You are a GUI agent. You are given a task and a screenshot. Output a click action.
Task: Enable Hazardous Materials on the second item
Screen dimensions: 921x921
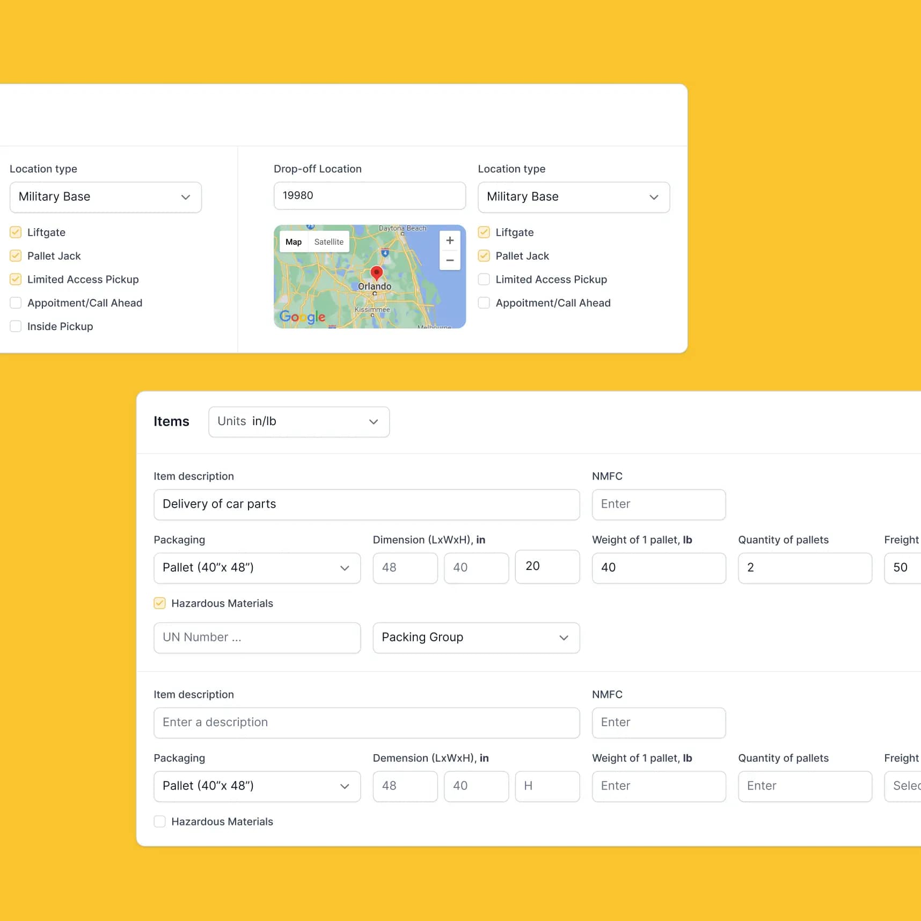click(x=160, y=822)
